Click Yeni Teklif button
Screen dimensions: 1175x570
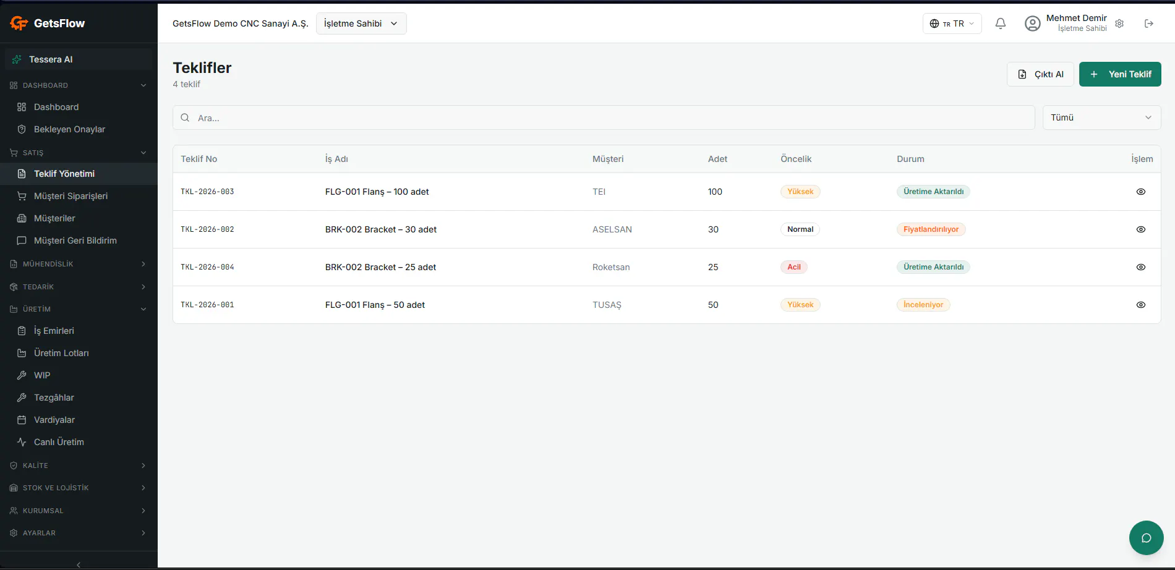click(1120, 74)
